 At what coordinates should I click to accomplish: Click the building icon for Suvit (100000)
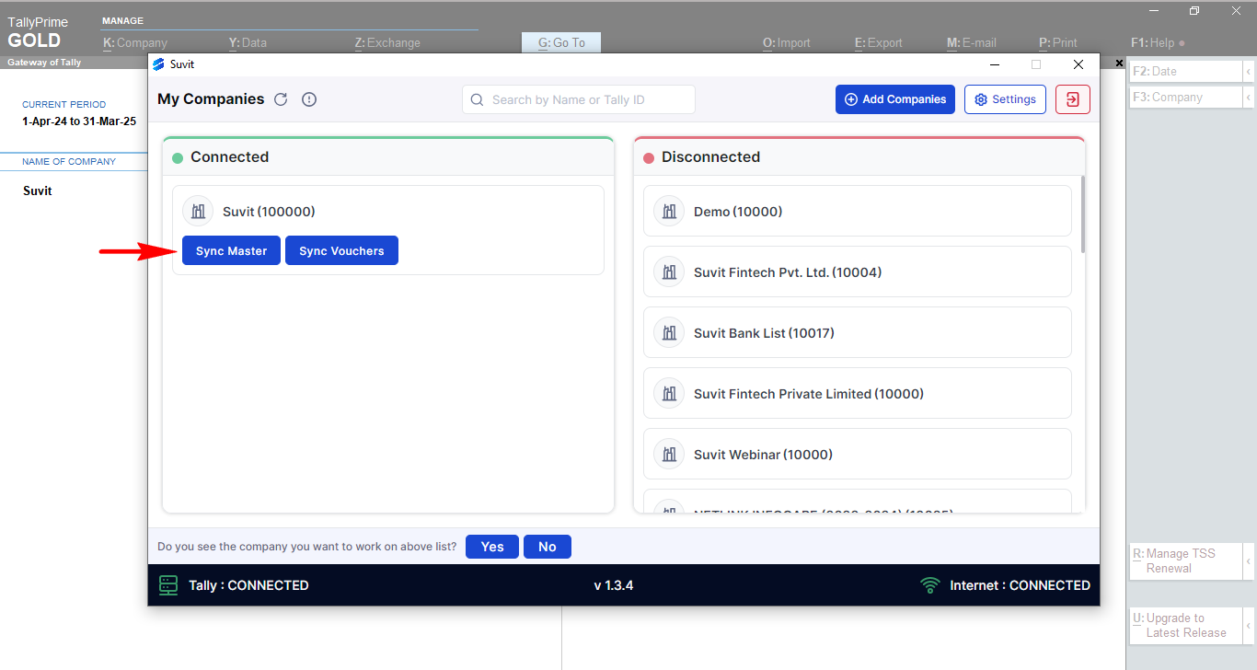click(198, 212)
